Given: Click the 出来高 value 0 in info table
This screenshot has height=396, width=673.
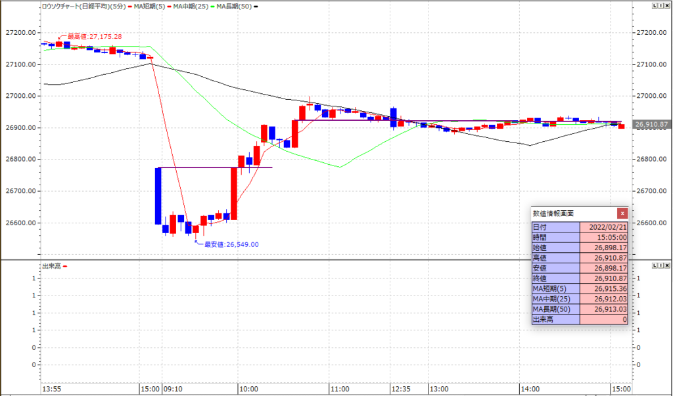Looking at the screenshot, I should [604, 320].
